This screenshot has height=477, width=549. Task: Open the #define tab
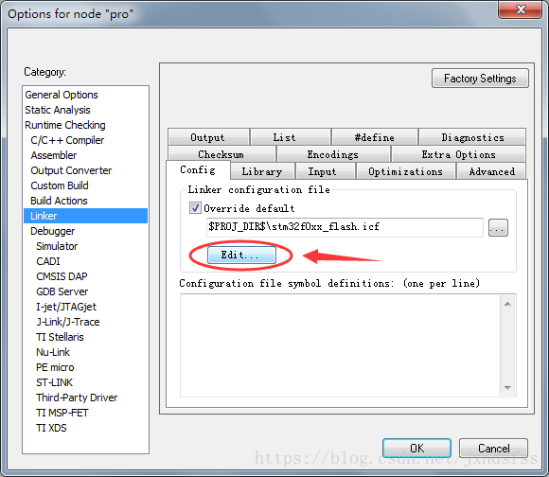coord(375,137)
